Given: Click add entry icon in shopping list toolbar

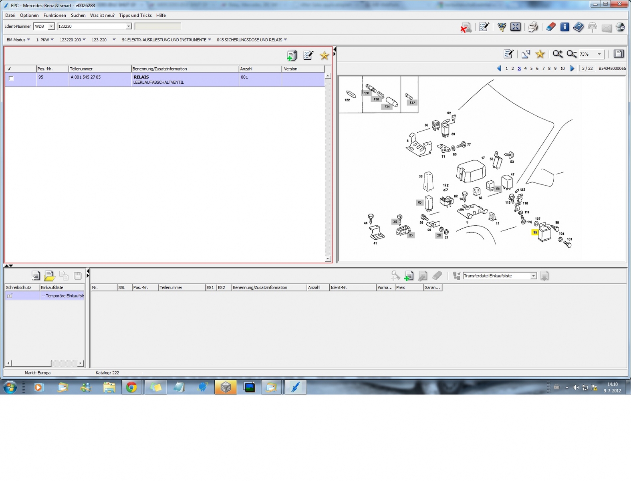Looking at the screenshot, I should pos(409,276).
